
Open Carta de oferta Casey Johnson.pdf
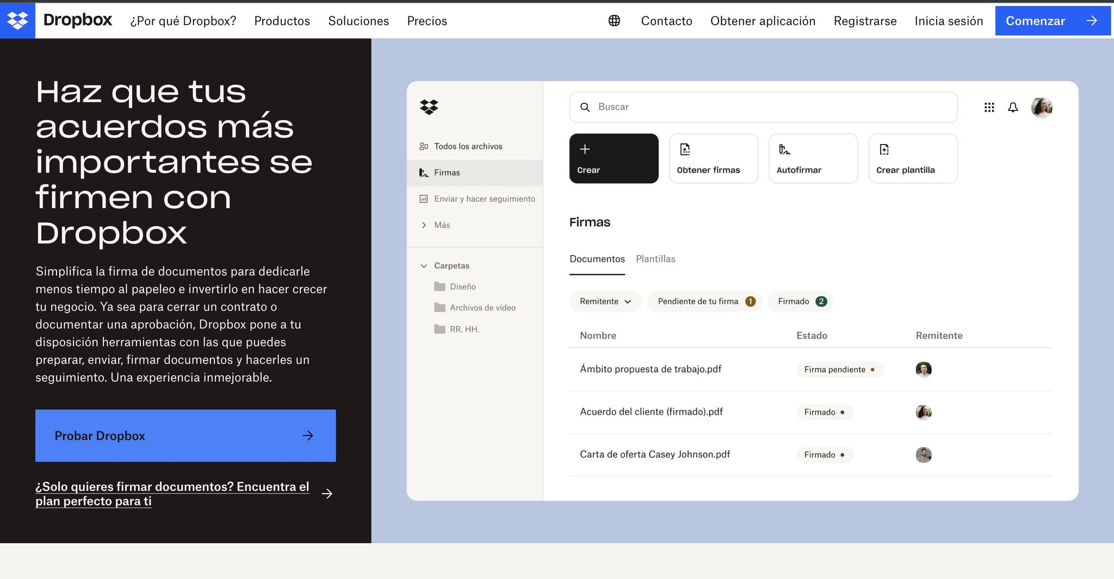click(x=655, y=455)
